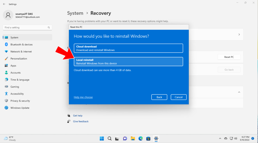Open Privacy & security settings
Screen dimensions: 258x143
[27, 101]
